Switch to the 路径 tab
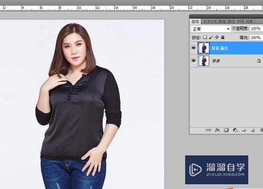The width and height of the screenshot is (263, 189). pyautogui.click(x=231, y=22)
